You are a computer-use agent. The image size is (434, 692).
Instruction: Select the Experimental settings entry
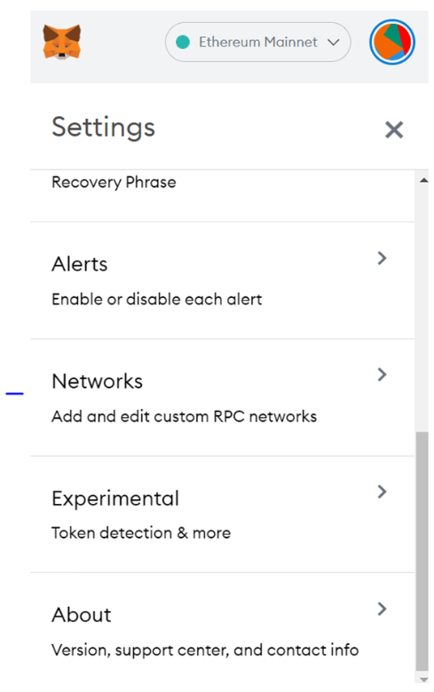pos(223,515)
